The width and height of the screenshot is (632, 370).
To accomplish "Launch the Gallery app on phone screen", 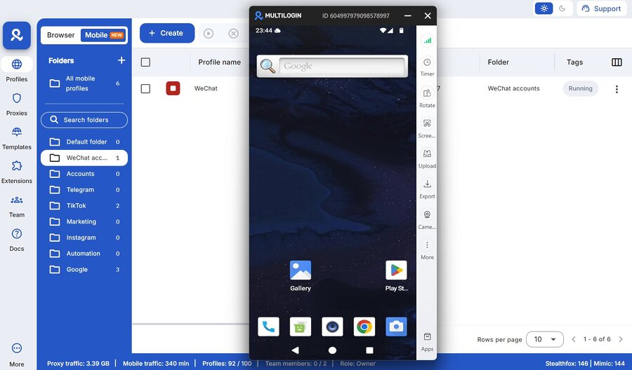I will (x=301, y=270).
